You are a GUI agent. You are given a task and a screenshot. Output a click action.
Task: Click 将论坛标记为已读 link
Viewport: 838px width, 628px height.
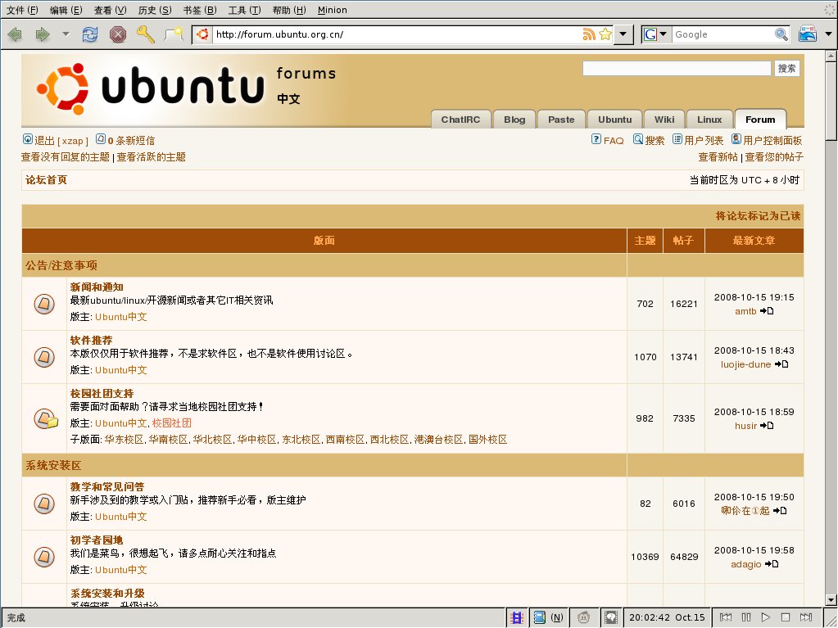(x=758, y=215)
